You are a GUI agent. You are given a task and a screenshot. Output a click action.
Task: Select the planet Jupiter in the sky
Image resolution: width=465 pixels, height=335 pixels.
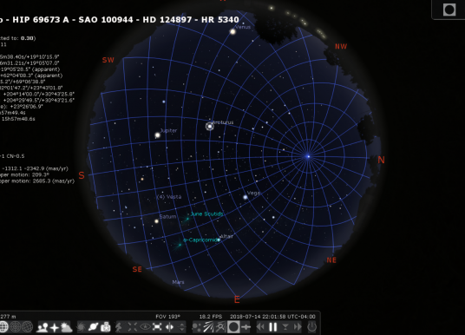(158, 135)
